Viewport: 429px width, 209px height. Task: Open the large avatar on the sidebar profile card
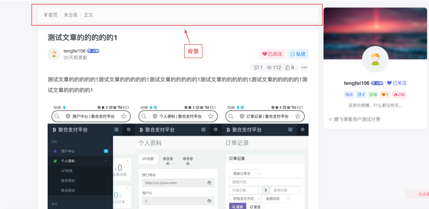(375, 59)
